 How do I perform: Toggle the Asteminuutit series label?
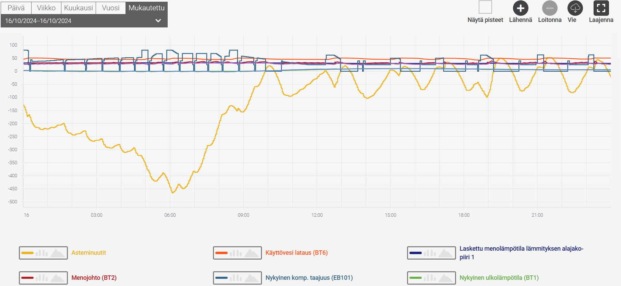pyautogui.click(x=89, y=253)
